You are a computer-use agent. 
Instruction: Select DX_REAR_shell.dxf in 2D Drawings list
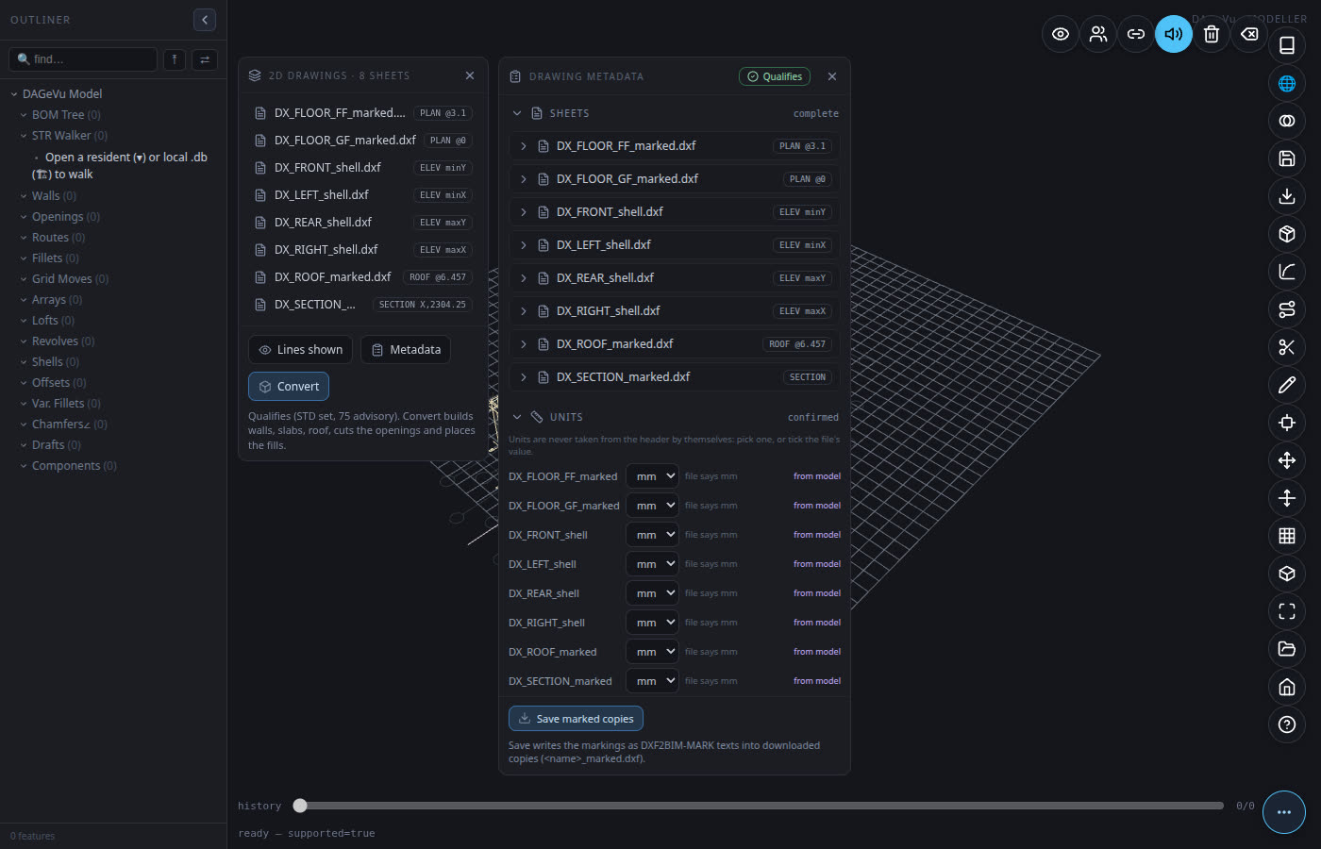363,223
